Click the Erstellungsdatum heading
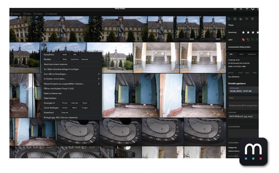279x173 pixels. coord(237,83)
